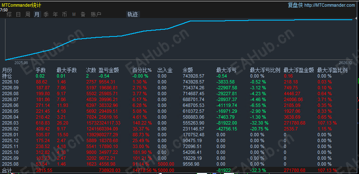Select the 2026.07 month row label

[x=10, y=99]
